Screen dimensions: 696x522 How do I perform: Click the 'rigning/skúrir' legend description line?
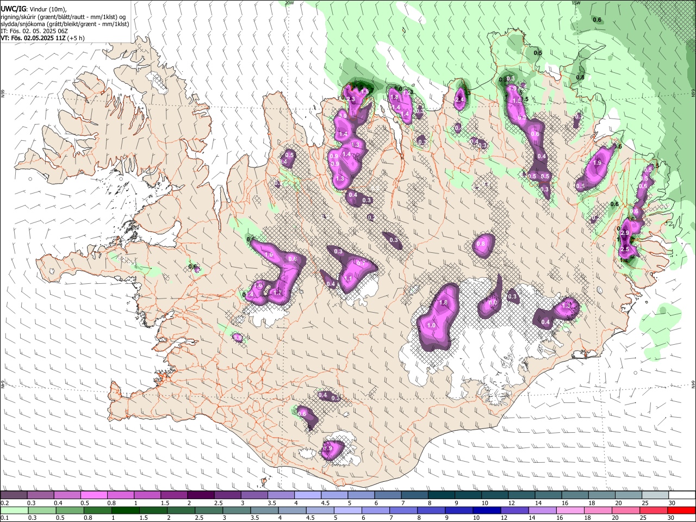(63, 17)
